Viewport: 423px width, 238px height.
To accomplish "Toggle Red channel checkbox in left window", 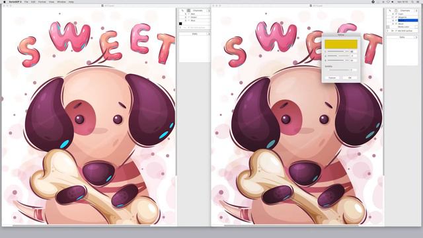I will (188, 14).
